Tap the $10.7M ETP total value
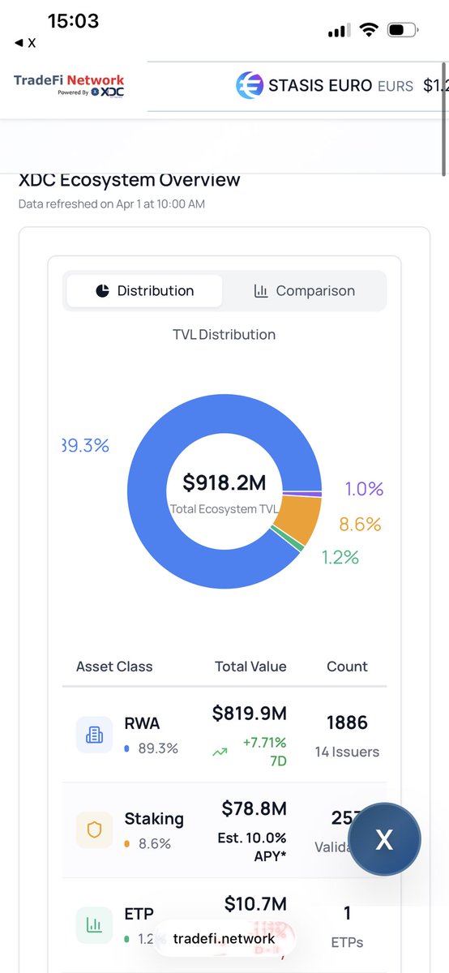This screenshot has width=449, height=973. [x=255, y=904]
